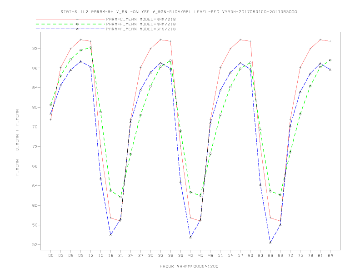Click x-axis forecast hour label 33
The height and width of the screenshot is (278, 360).
pyautogui.click(x=160, y=255)
